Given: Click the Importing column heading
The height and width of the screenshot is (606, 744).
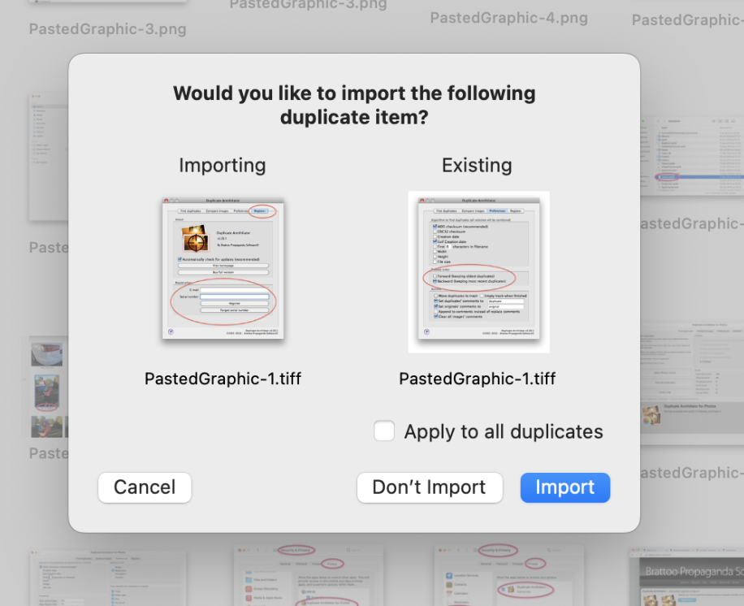Looking at the screenshot, I should click(x=222, y=165).
